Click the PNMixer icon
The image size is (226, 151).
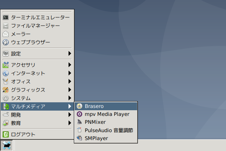tap(79, 122)
